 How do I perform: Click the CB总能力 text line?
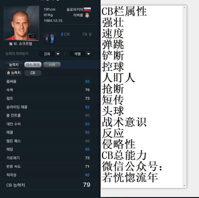point(124,155)
